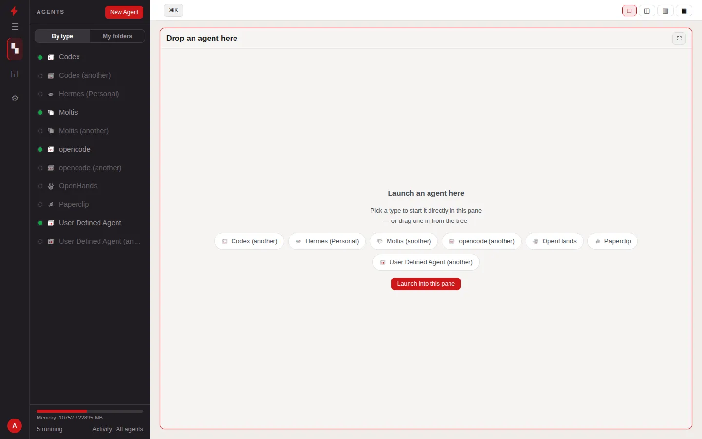
Task: Switch to the grid pane layout
Action: [x=684, y=11]
